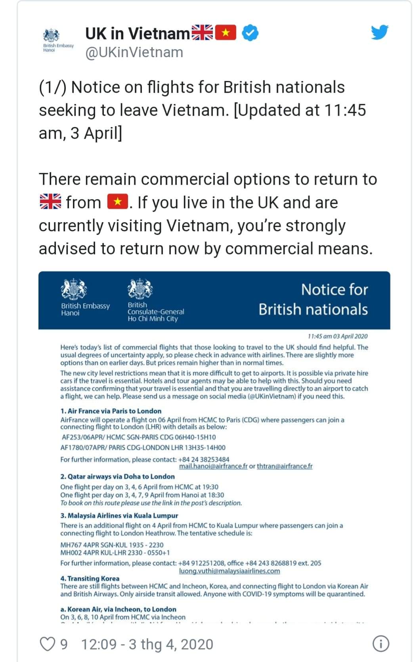Click the Consulate-General Ho Chi Minh crest
The height and width of the screenshot is (662, 413).
click(140, 289)
